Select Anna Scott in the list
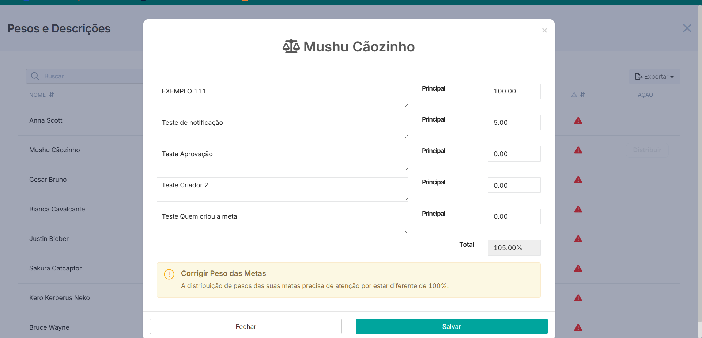Screen dimensions: 702x338 (x=46, y=120)
